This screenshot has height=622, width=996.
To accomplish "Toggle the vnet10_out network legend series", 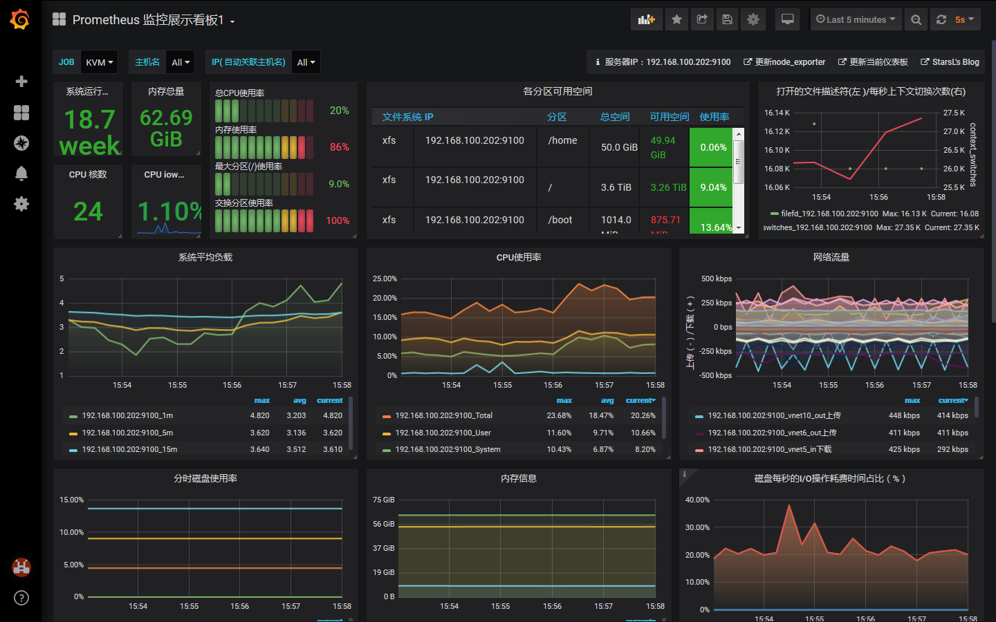I will pos(773,416).
